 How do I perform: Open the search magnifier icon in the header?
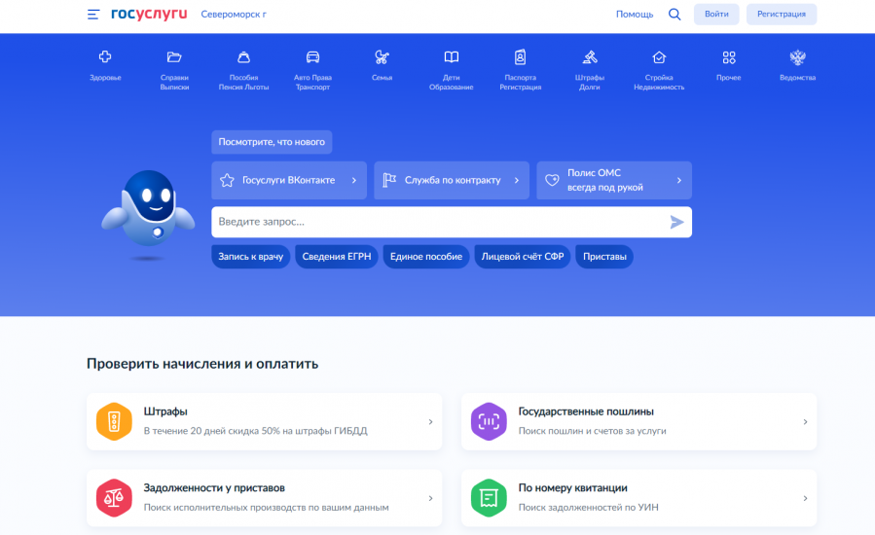674,15
